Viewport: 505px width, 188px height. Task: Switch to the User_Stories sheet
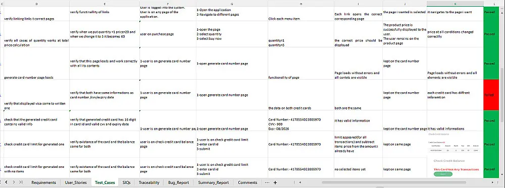(76, 182)
